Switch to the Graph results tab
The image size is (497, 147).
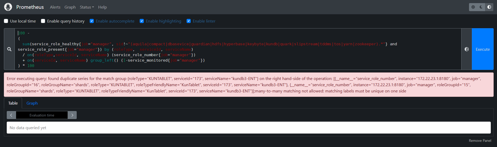coord(32,103)
